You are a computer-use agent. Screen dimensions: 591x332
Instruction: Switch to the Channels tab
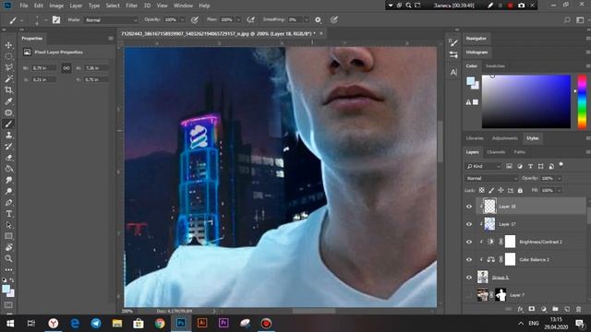point(496,152)
